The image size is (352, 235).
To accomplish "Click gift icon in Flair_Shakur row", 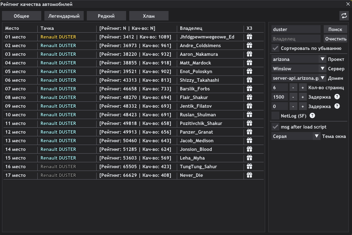I will click(x=249, y=97).
